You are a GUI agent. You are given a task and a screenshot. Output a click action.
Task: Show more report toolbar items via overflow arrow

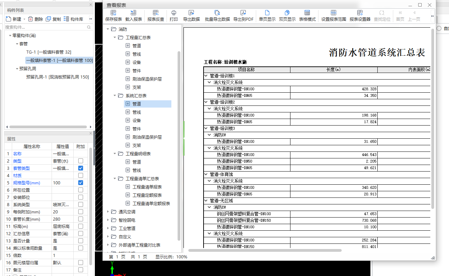[432, 16]
